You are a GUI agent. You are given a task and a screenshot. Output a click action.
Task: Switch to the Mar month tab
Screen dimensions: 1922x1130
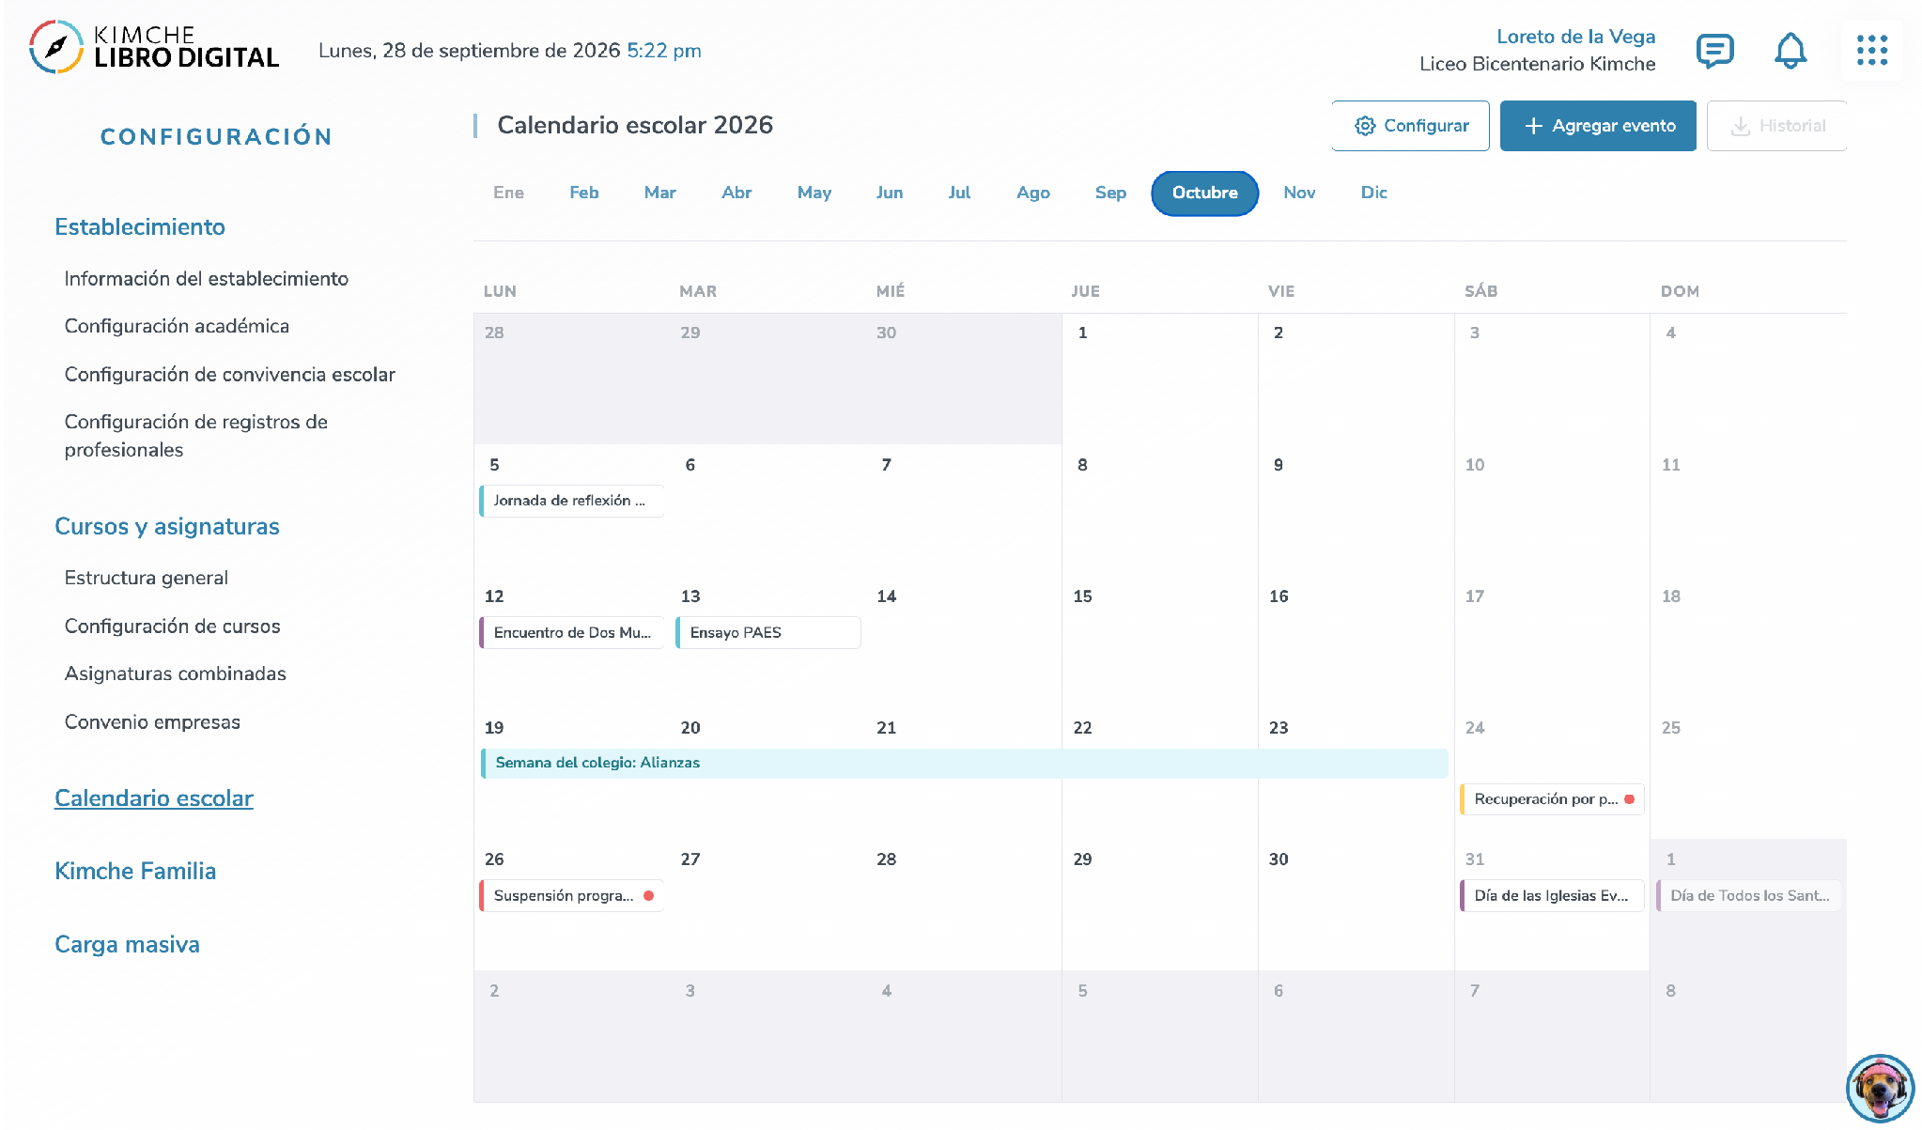click(659, 193)
